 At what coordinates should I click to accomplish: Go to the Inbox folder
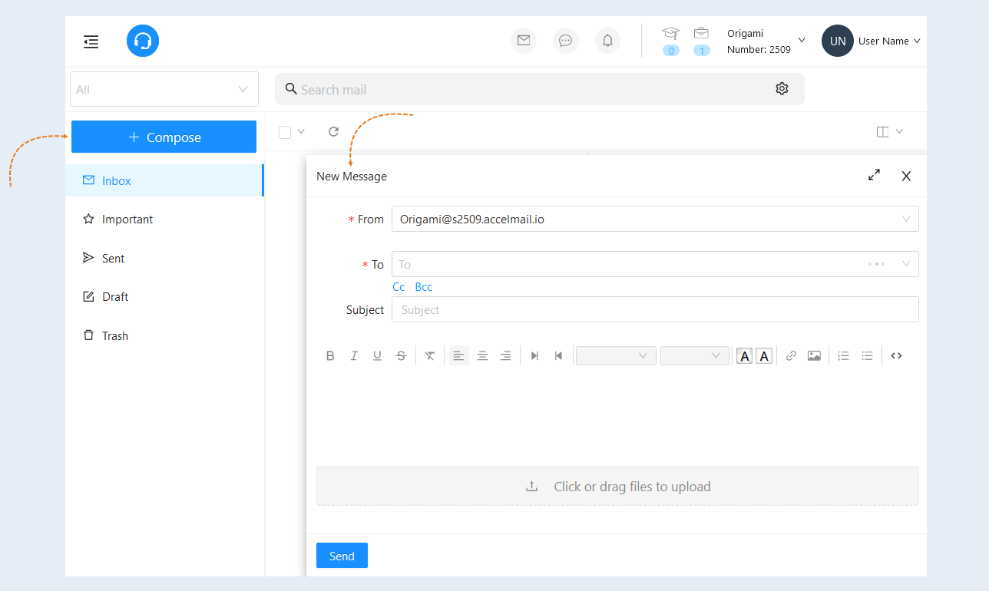click(164, 180)
